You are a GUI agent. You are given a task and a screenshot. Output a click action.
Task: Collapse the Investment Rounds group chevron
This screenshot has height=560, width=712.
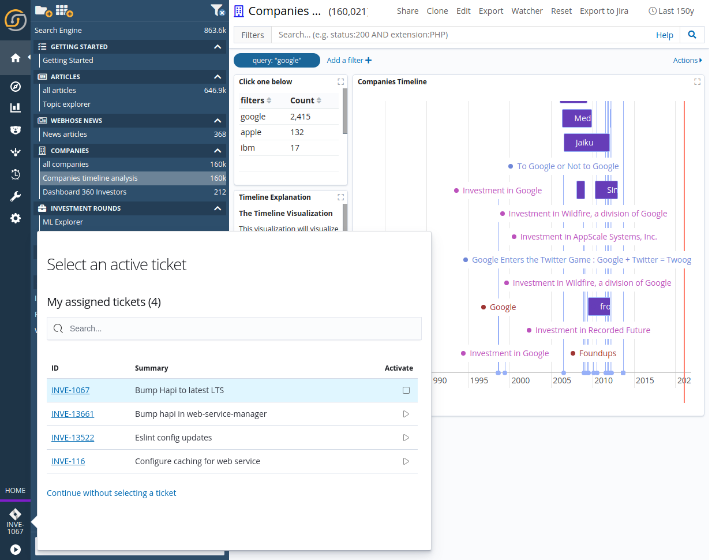[x=218, y=208]
